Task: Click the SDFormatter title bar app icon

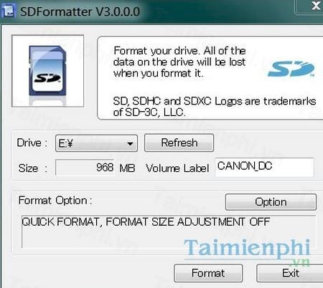Action: (9, 11)
